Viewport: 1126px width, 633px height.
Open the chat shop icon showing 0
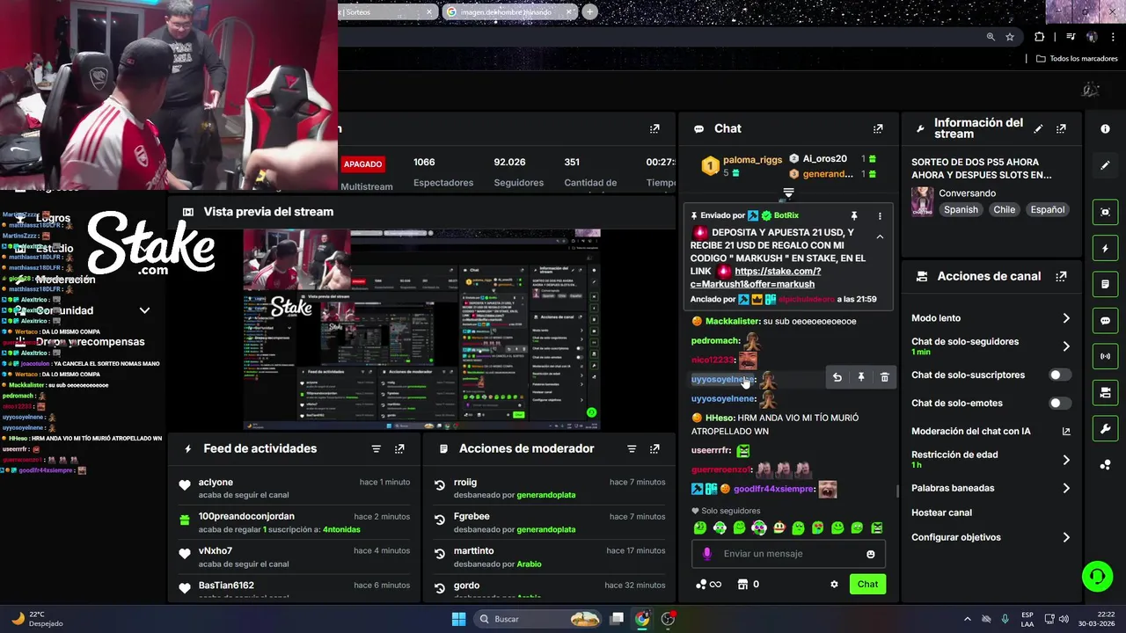coord(748,584)
